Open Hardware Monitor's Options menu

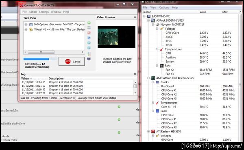164,7
